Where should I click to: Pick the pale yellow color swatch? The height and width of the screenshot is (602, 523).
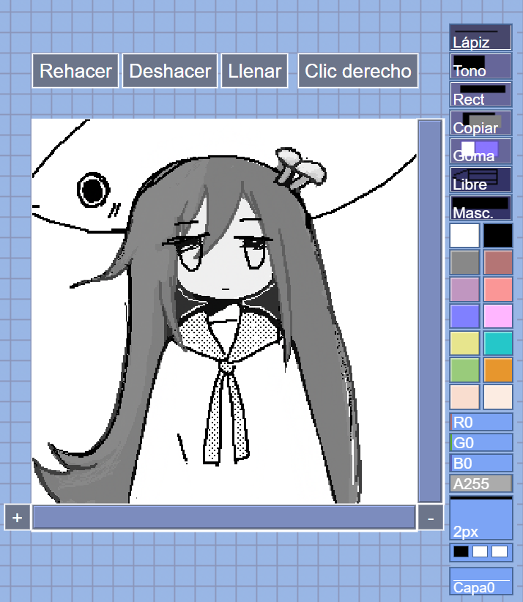(464, 343)
